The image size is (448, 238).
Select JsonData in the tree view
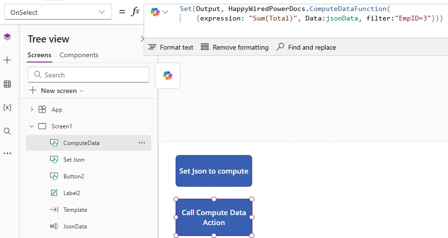[75, 226]
